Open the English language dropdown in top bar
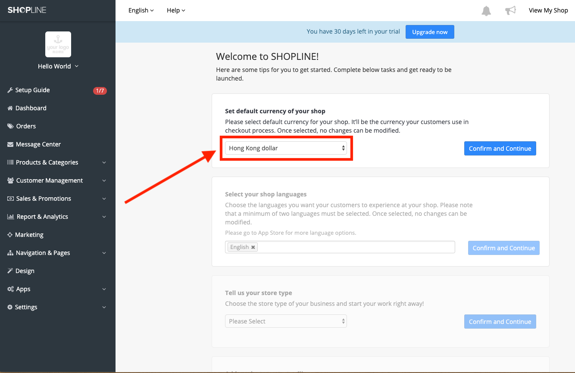575x373 pixels. 141,10
